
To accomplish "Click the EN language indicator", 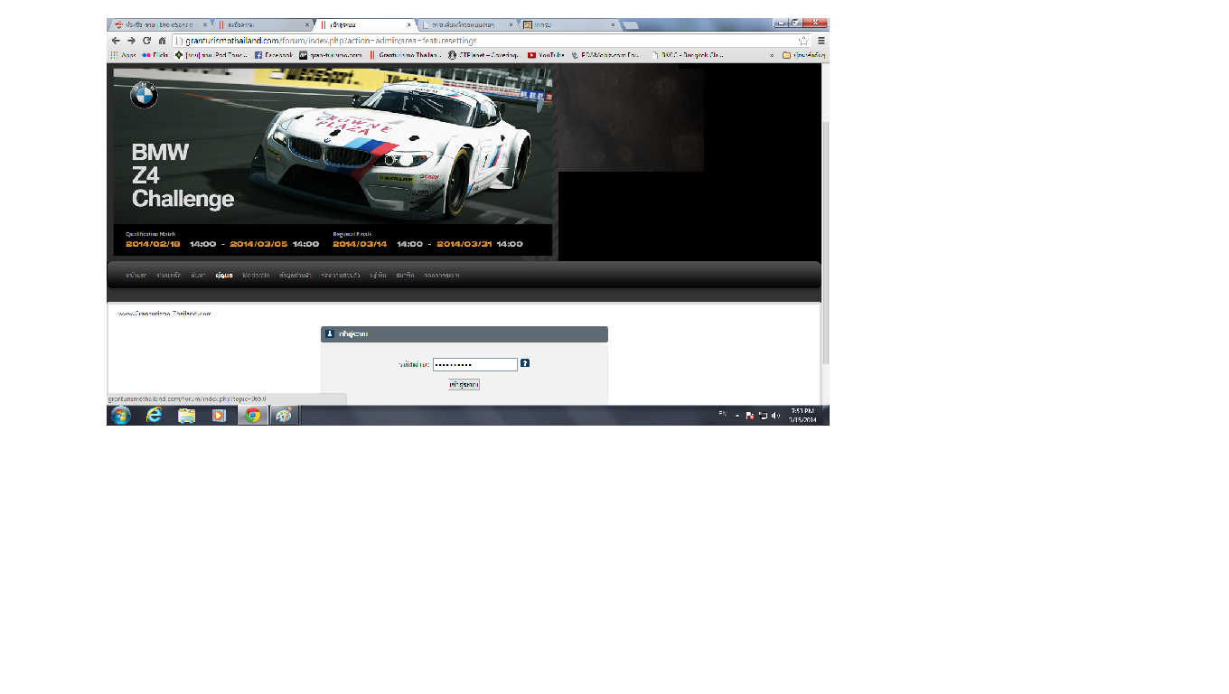I will (x=722, y=413).
